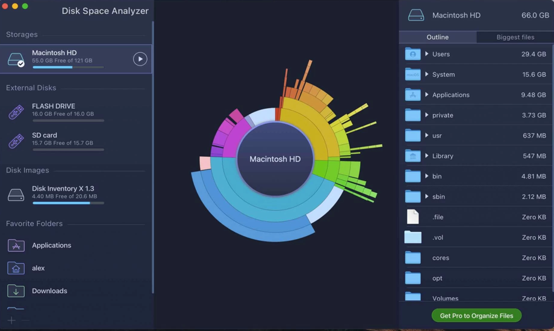Click the 'Downloads' favorite folder name
Image resolution: width=554 pixels, height=331 pixels.
pyautogui.click(x=49, y=291)
